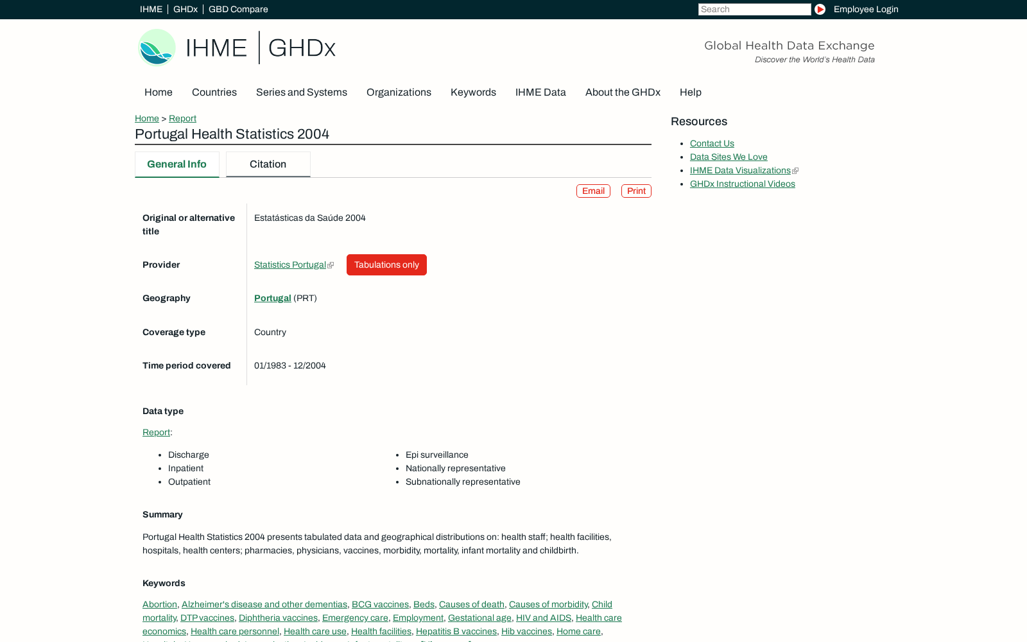
Task: Click the GHDx logo text in header
Action: click(x=302, y=48)
